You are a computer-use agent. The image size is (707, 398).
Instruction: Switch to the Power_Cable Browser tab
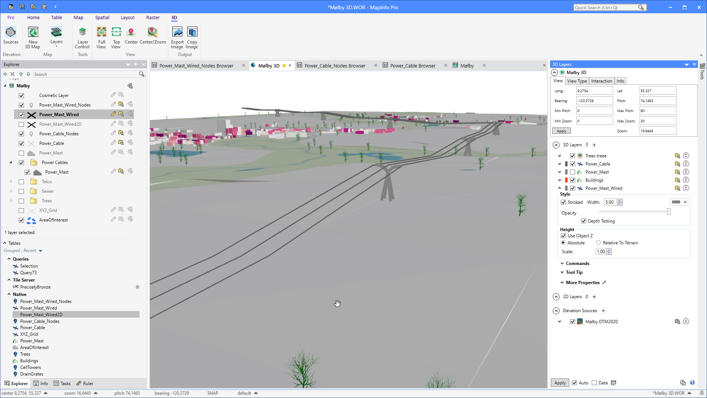pos(412,66)
